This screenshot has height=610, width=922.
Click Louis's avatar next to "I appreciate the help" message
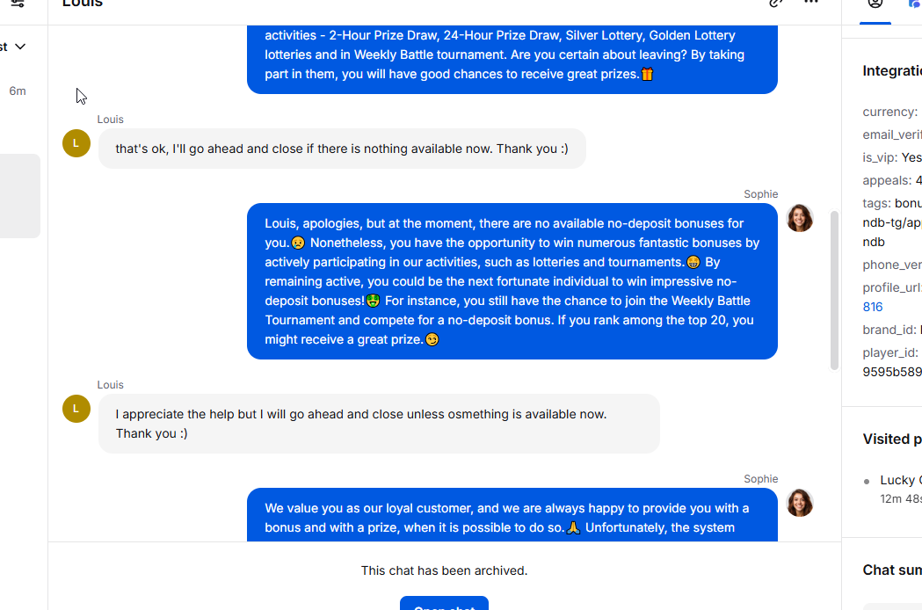[x=76, y=409]
